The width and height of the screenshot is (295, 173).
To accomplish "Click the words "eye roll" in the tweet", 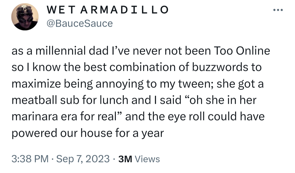I will (190, 117).
